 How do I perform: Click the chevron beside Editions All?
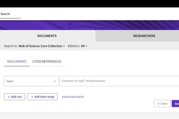coord(87,46)
